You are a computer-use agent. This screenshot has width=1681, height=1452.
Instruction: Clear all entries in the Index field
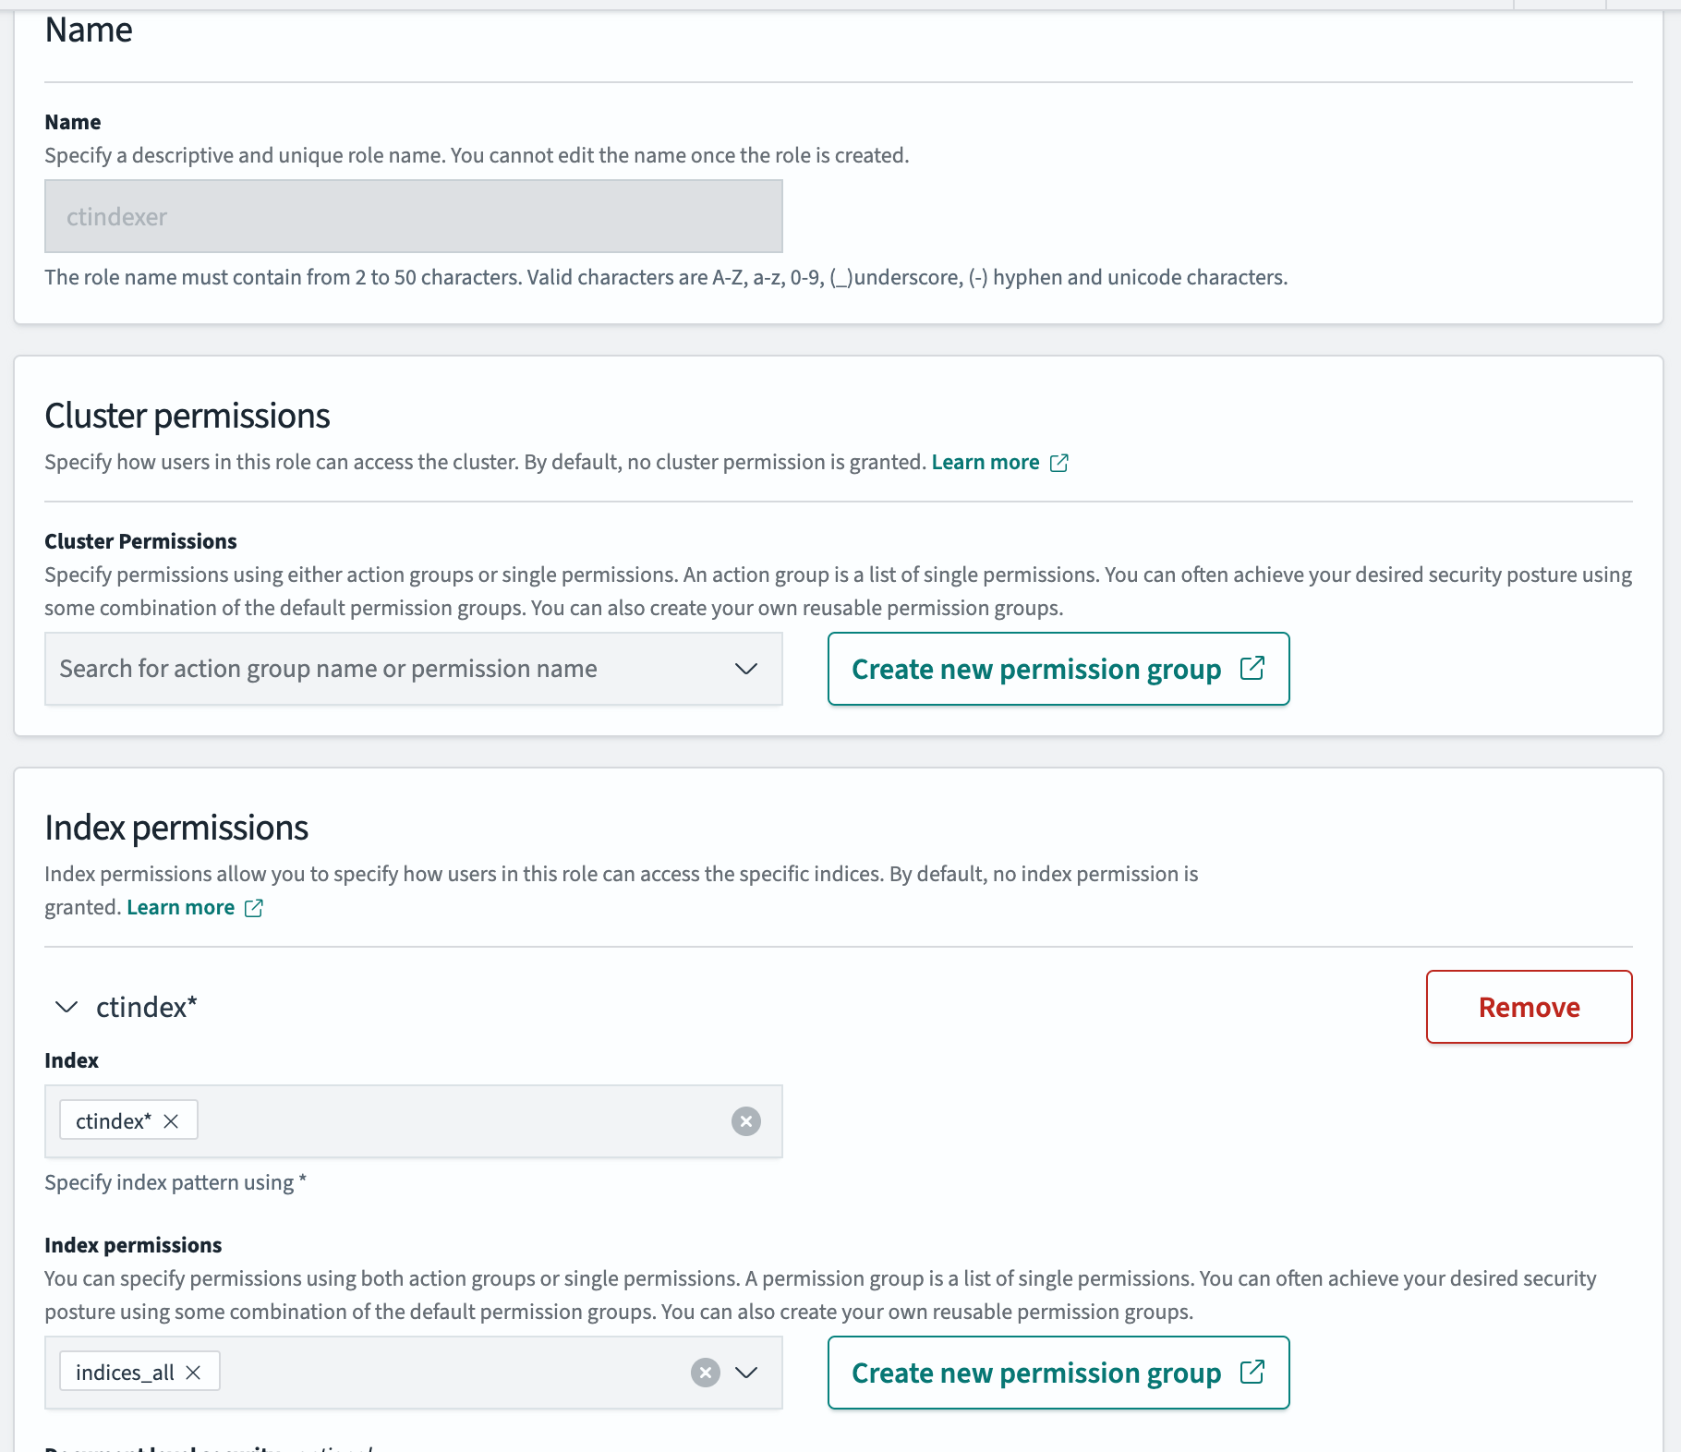(745, 1121)
